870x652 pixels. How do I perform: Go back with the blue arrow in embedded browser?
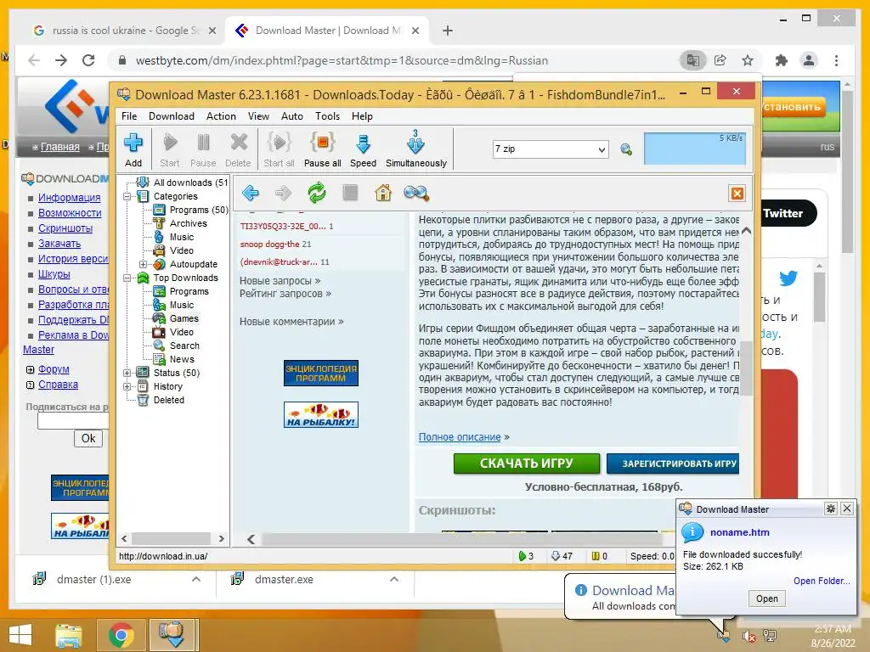(x=251, y=193)
